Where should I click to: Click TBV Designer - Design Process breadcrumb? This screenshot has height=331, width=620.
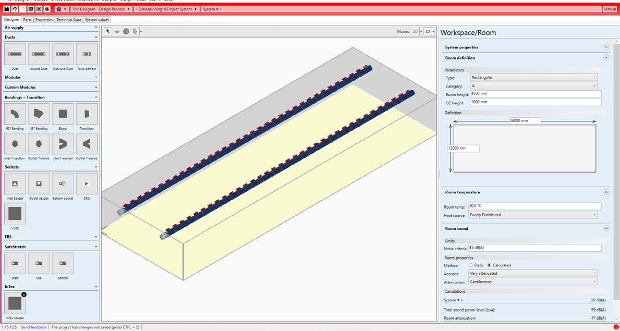[98, 9]
